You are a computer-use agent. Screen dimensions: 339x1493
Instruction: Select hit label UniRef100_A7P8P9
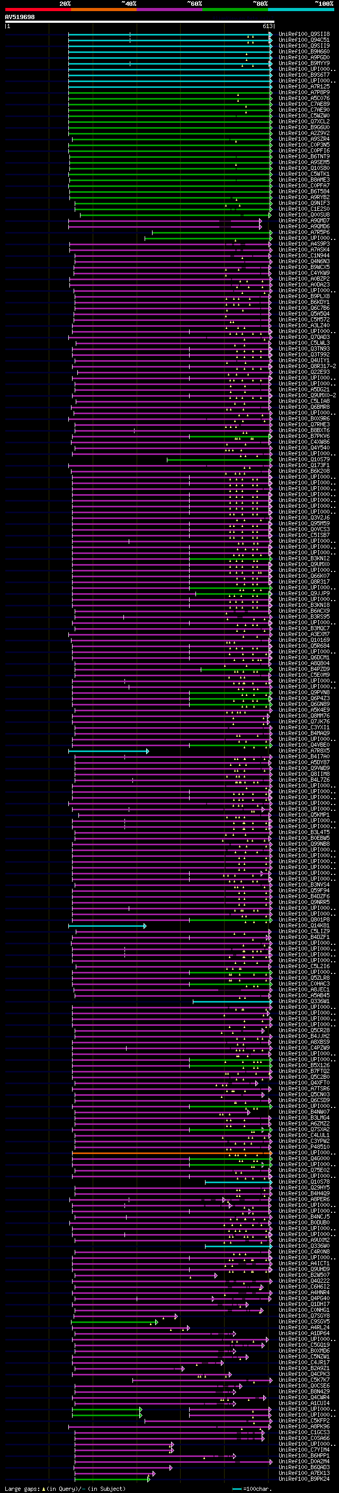tap(304, 92)
